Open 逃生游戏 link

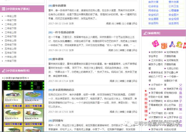pos(174,23)
